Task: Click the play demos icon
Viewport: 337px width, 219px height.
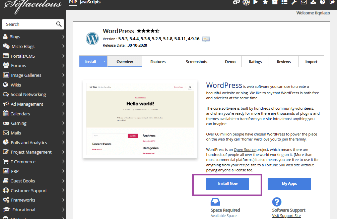Action: [256, 2]
